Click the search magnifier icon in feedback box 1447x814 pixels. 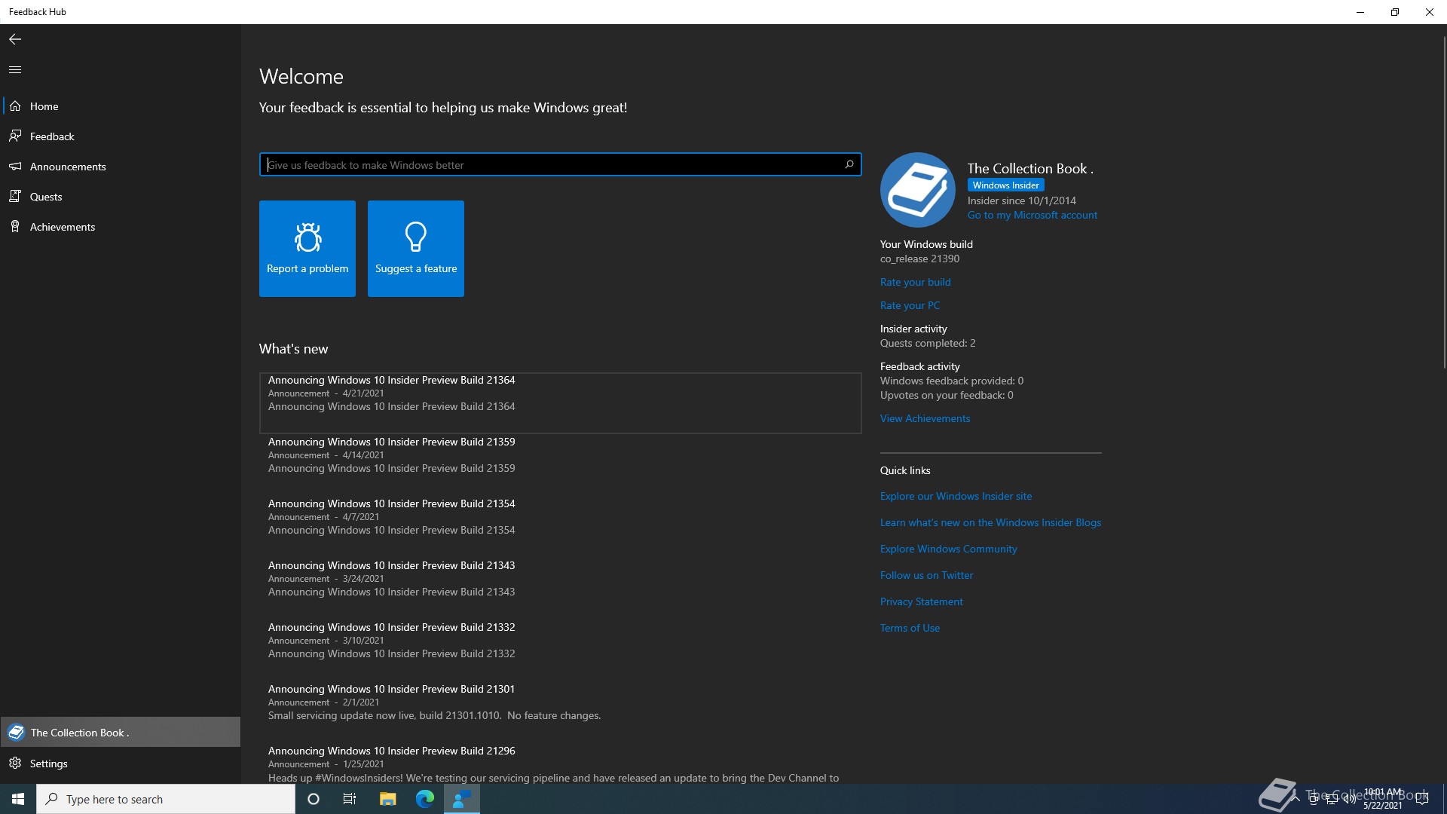[849, 164]
